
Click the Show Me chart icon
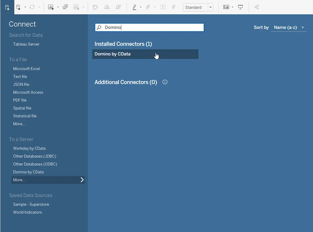(x=226, y=7)
